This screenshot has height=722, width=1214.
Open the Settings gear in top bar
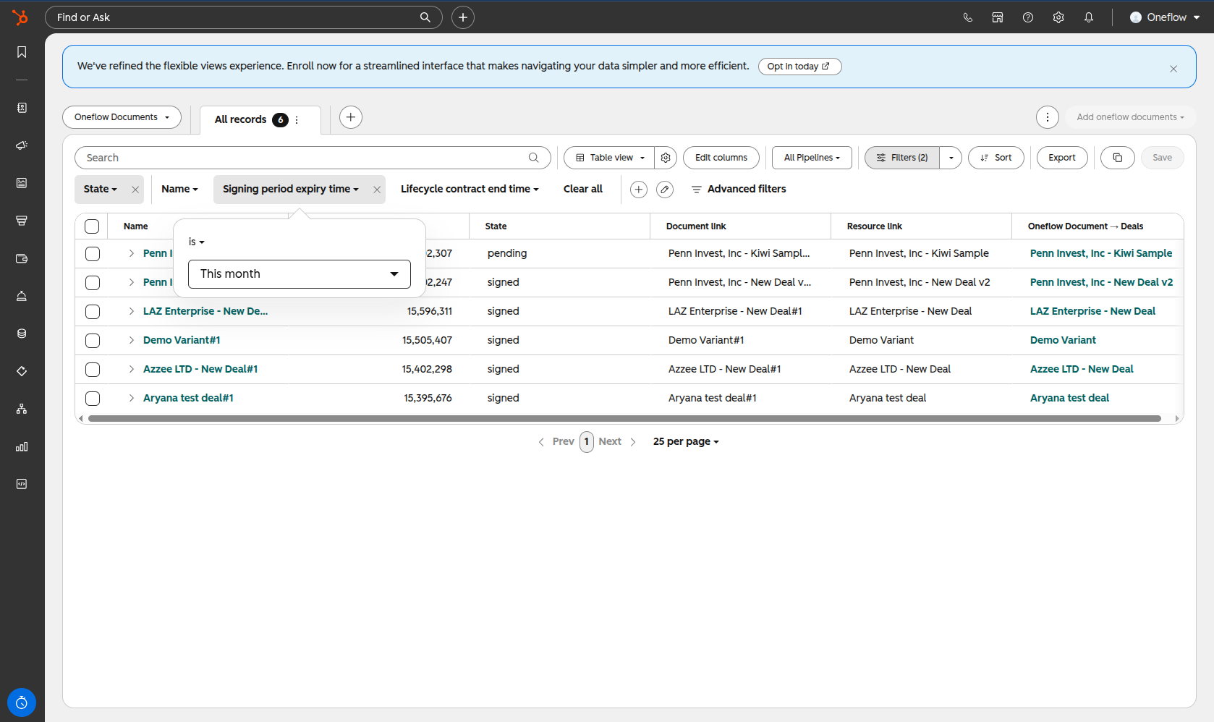[1058, 17]
